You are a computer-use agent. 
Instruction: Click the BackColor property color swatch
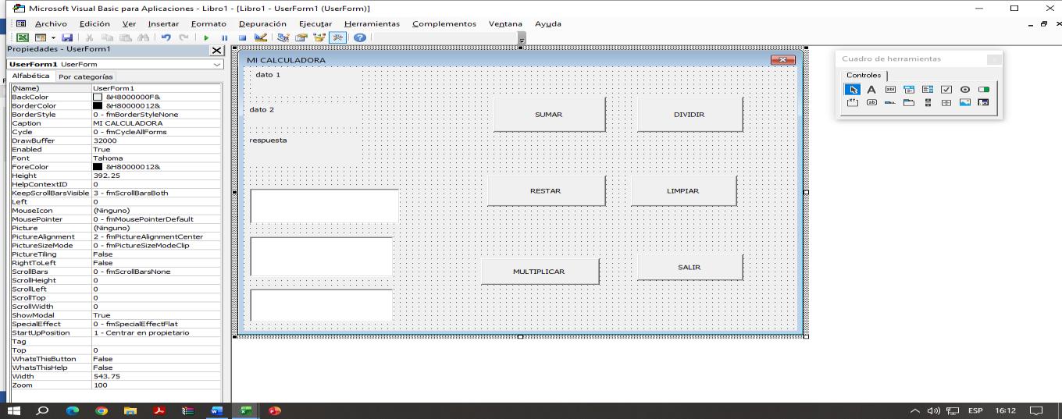[98, 97]
